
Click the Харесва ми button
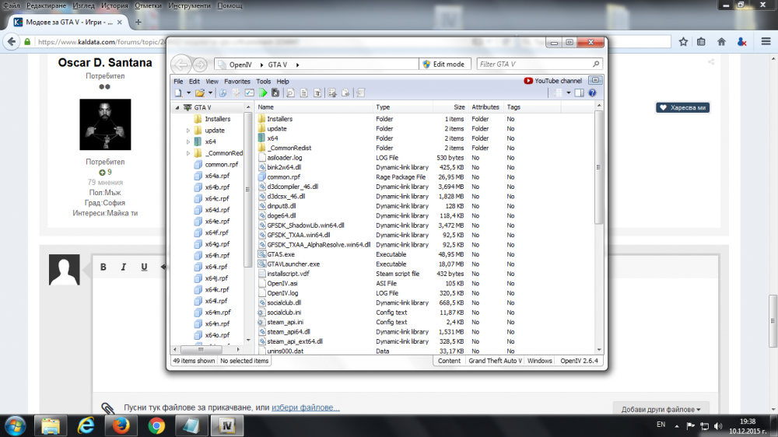coord(683,107)
